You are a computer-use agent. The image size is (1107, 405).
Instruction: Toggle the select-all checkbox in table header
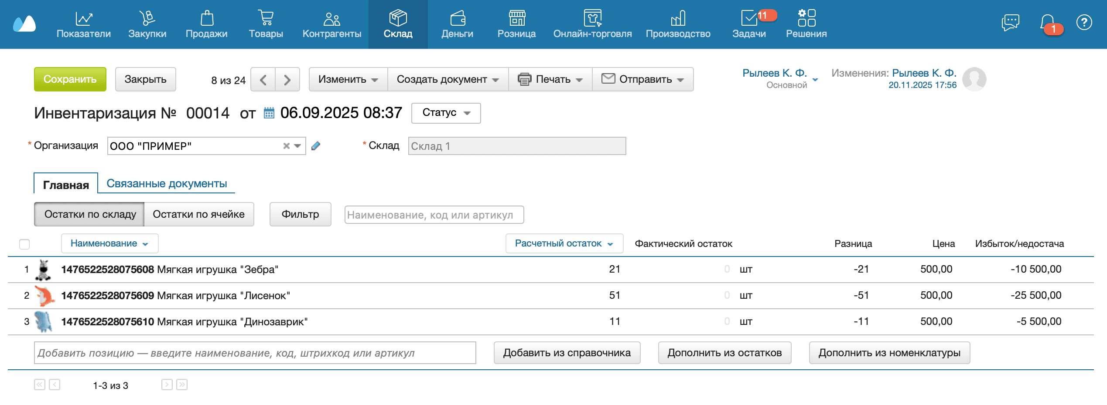point(24,244)
